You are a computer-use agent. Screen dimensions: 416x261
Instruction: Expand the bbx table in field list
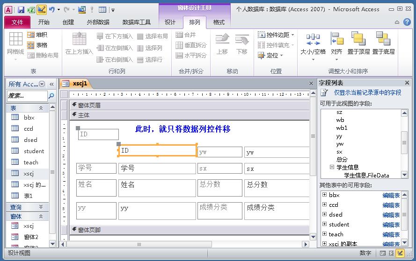(x=324, y=195)
